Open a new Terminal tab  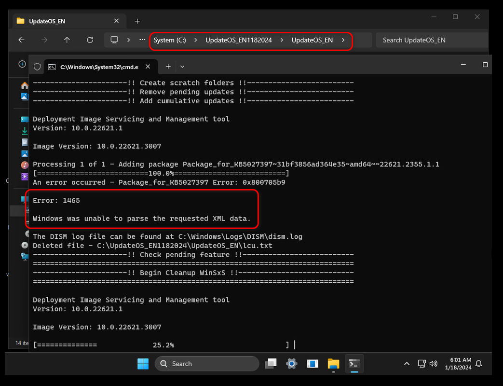[x=168, y=67]
